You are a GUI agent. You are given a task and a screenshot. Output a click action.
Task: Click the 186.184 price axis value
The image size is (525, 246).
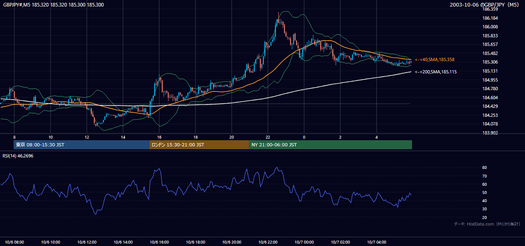pos(490,18)
